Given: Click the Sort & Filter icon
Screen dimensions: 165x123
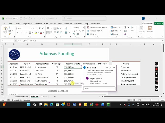Looking at the screenshot, I should coord(132,27).
